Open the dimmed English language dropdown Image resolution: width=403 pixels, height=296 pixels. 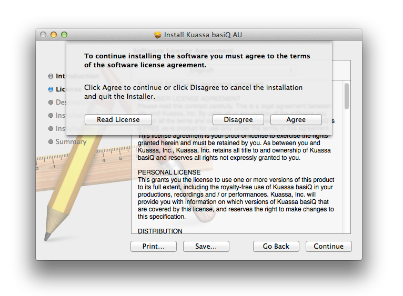[x=240, y=70]
